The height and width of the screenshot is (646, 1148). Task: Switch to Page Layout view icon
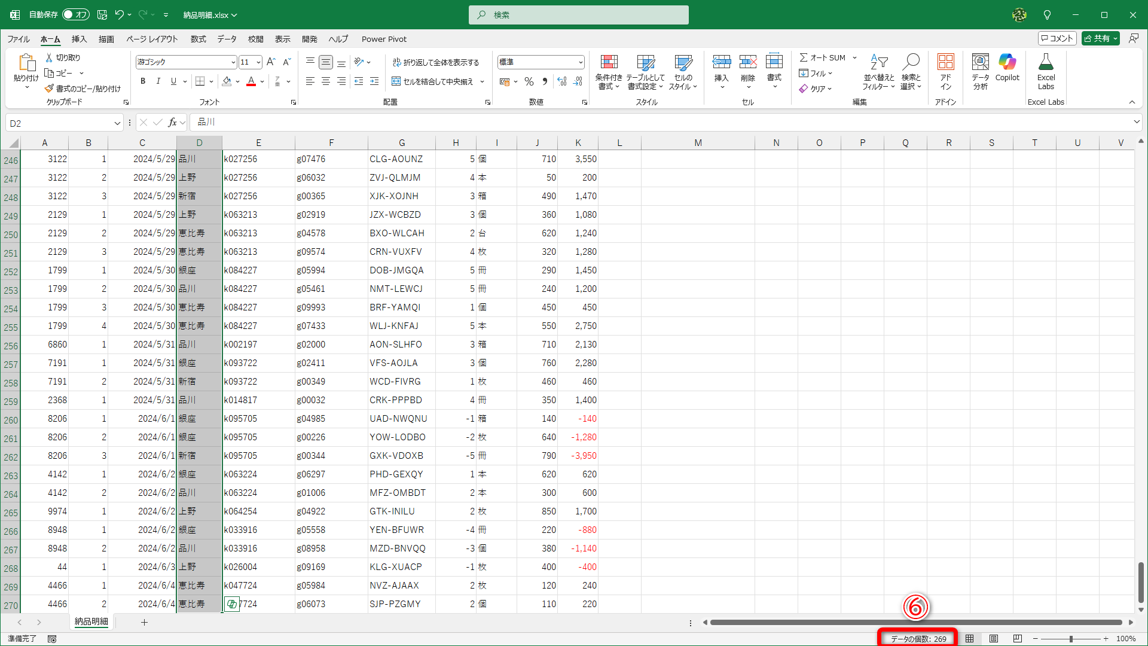pos(994,639)
